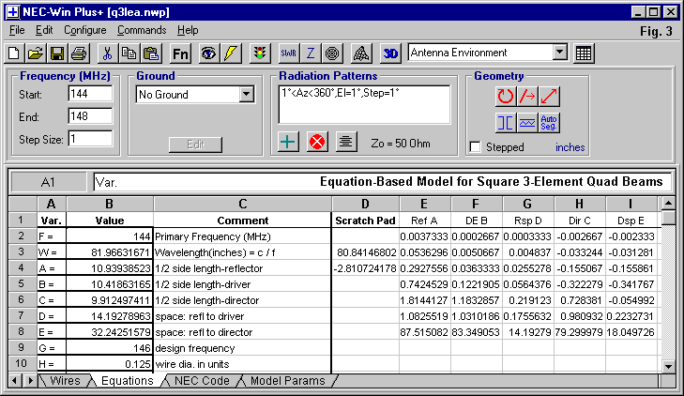This screenshot has height=396, width=684.
Task: Click the red rotate geometry icon
Action: click(505, 96)
